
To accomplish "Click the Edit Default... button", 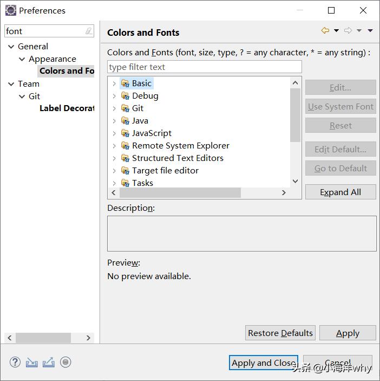I will click(340, 149).
